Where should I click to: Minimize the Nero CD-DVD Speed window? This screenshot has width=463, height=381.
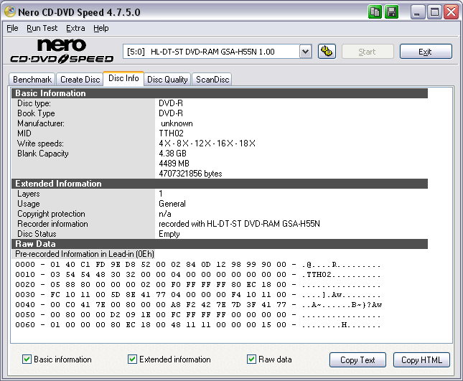tap(418, 12)
